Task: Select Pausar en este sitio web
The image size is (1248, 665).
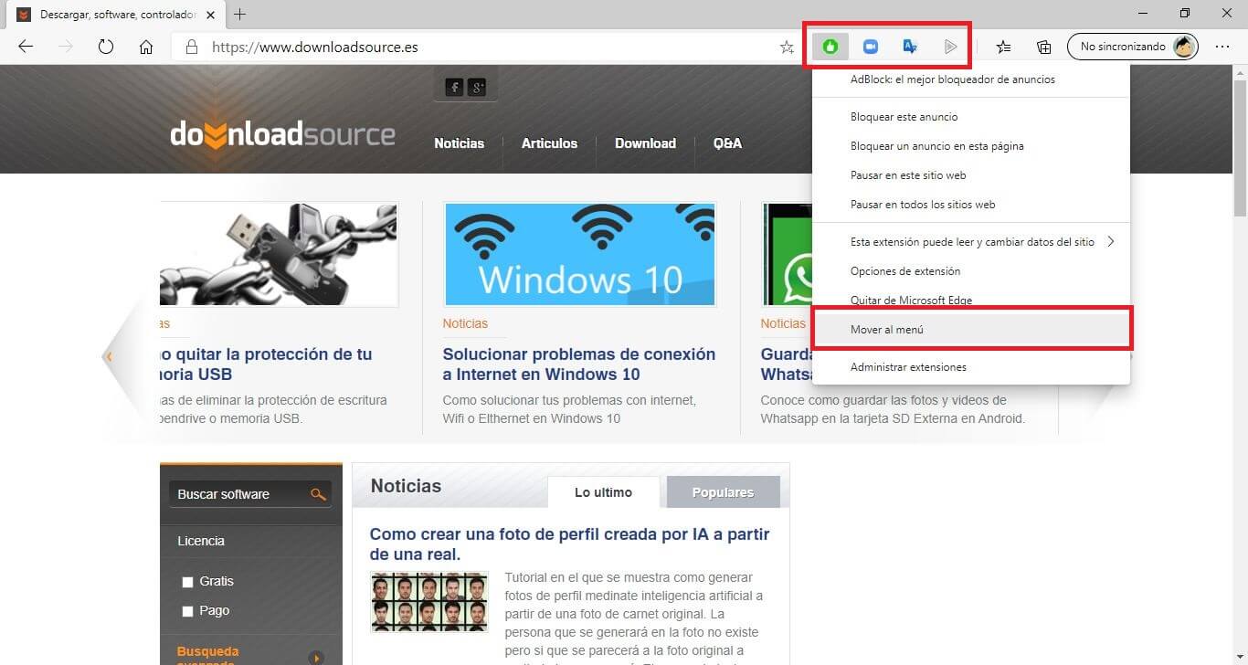Action: click(971, 175)
